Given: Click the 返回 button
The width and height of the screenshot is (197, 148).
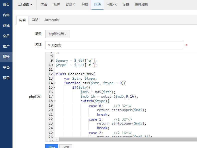Looking at the screenshot, I should [x=66, y=147].
